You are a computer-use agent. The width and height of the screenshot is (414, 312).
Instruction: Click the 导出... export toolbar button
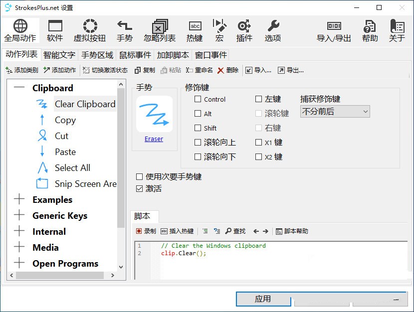pyautogui.click(x=291, y=70)
